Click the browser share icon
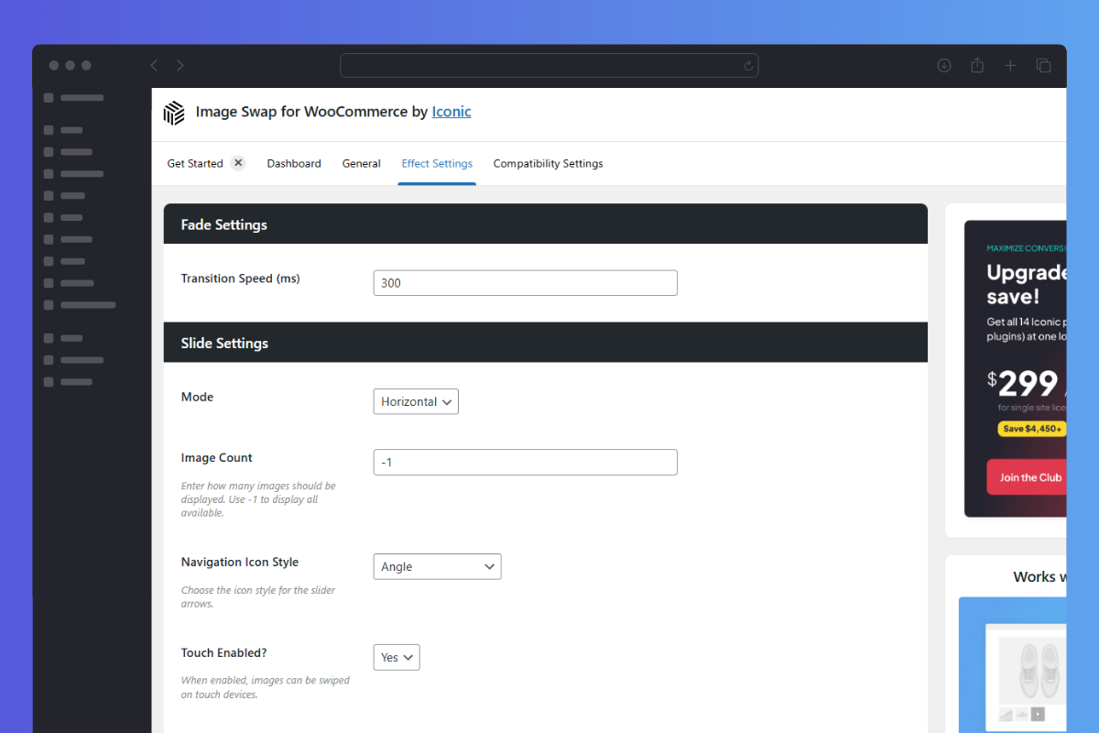This screenshot has width=1099, height=733. (977, 66)
